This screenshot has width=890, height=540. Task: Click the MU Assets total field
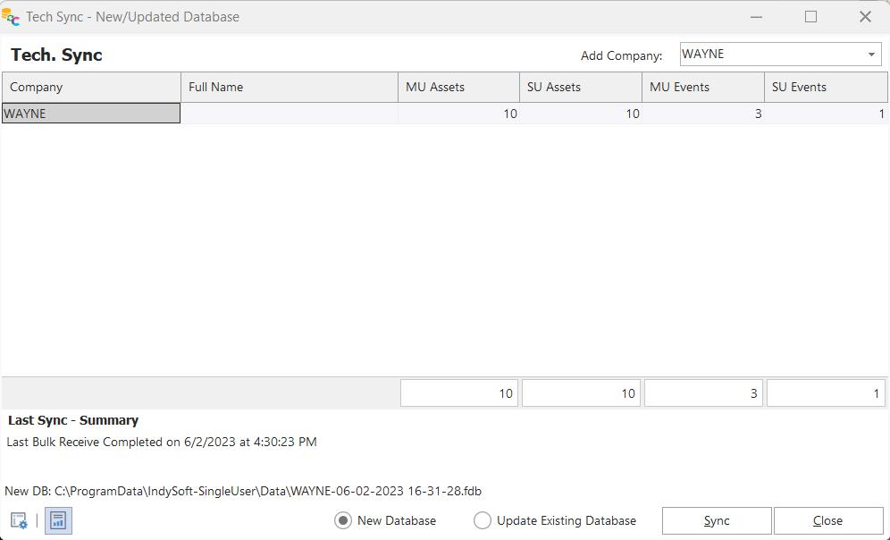pos(459,393)
